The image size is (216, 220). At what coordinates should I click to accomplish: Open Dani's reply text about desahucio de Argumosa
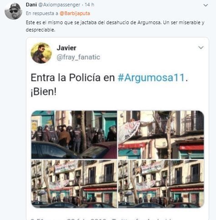pyautogui.click(x=115, y=26)
